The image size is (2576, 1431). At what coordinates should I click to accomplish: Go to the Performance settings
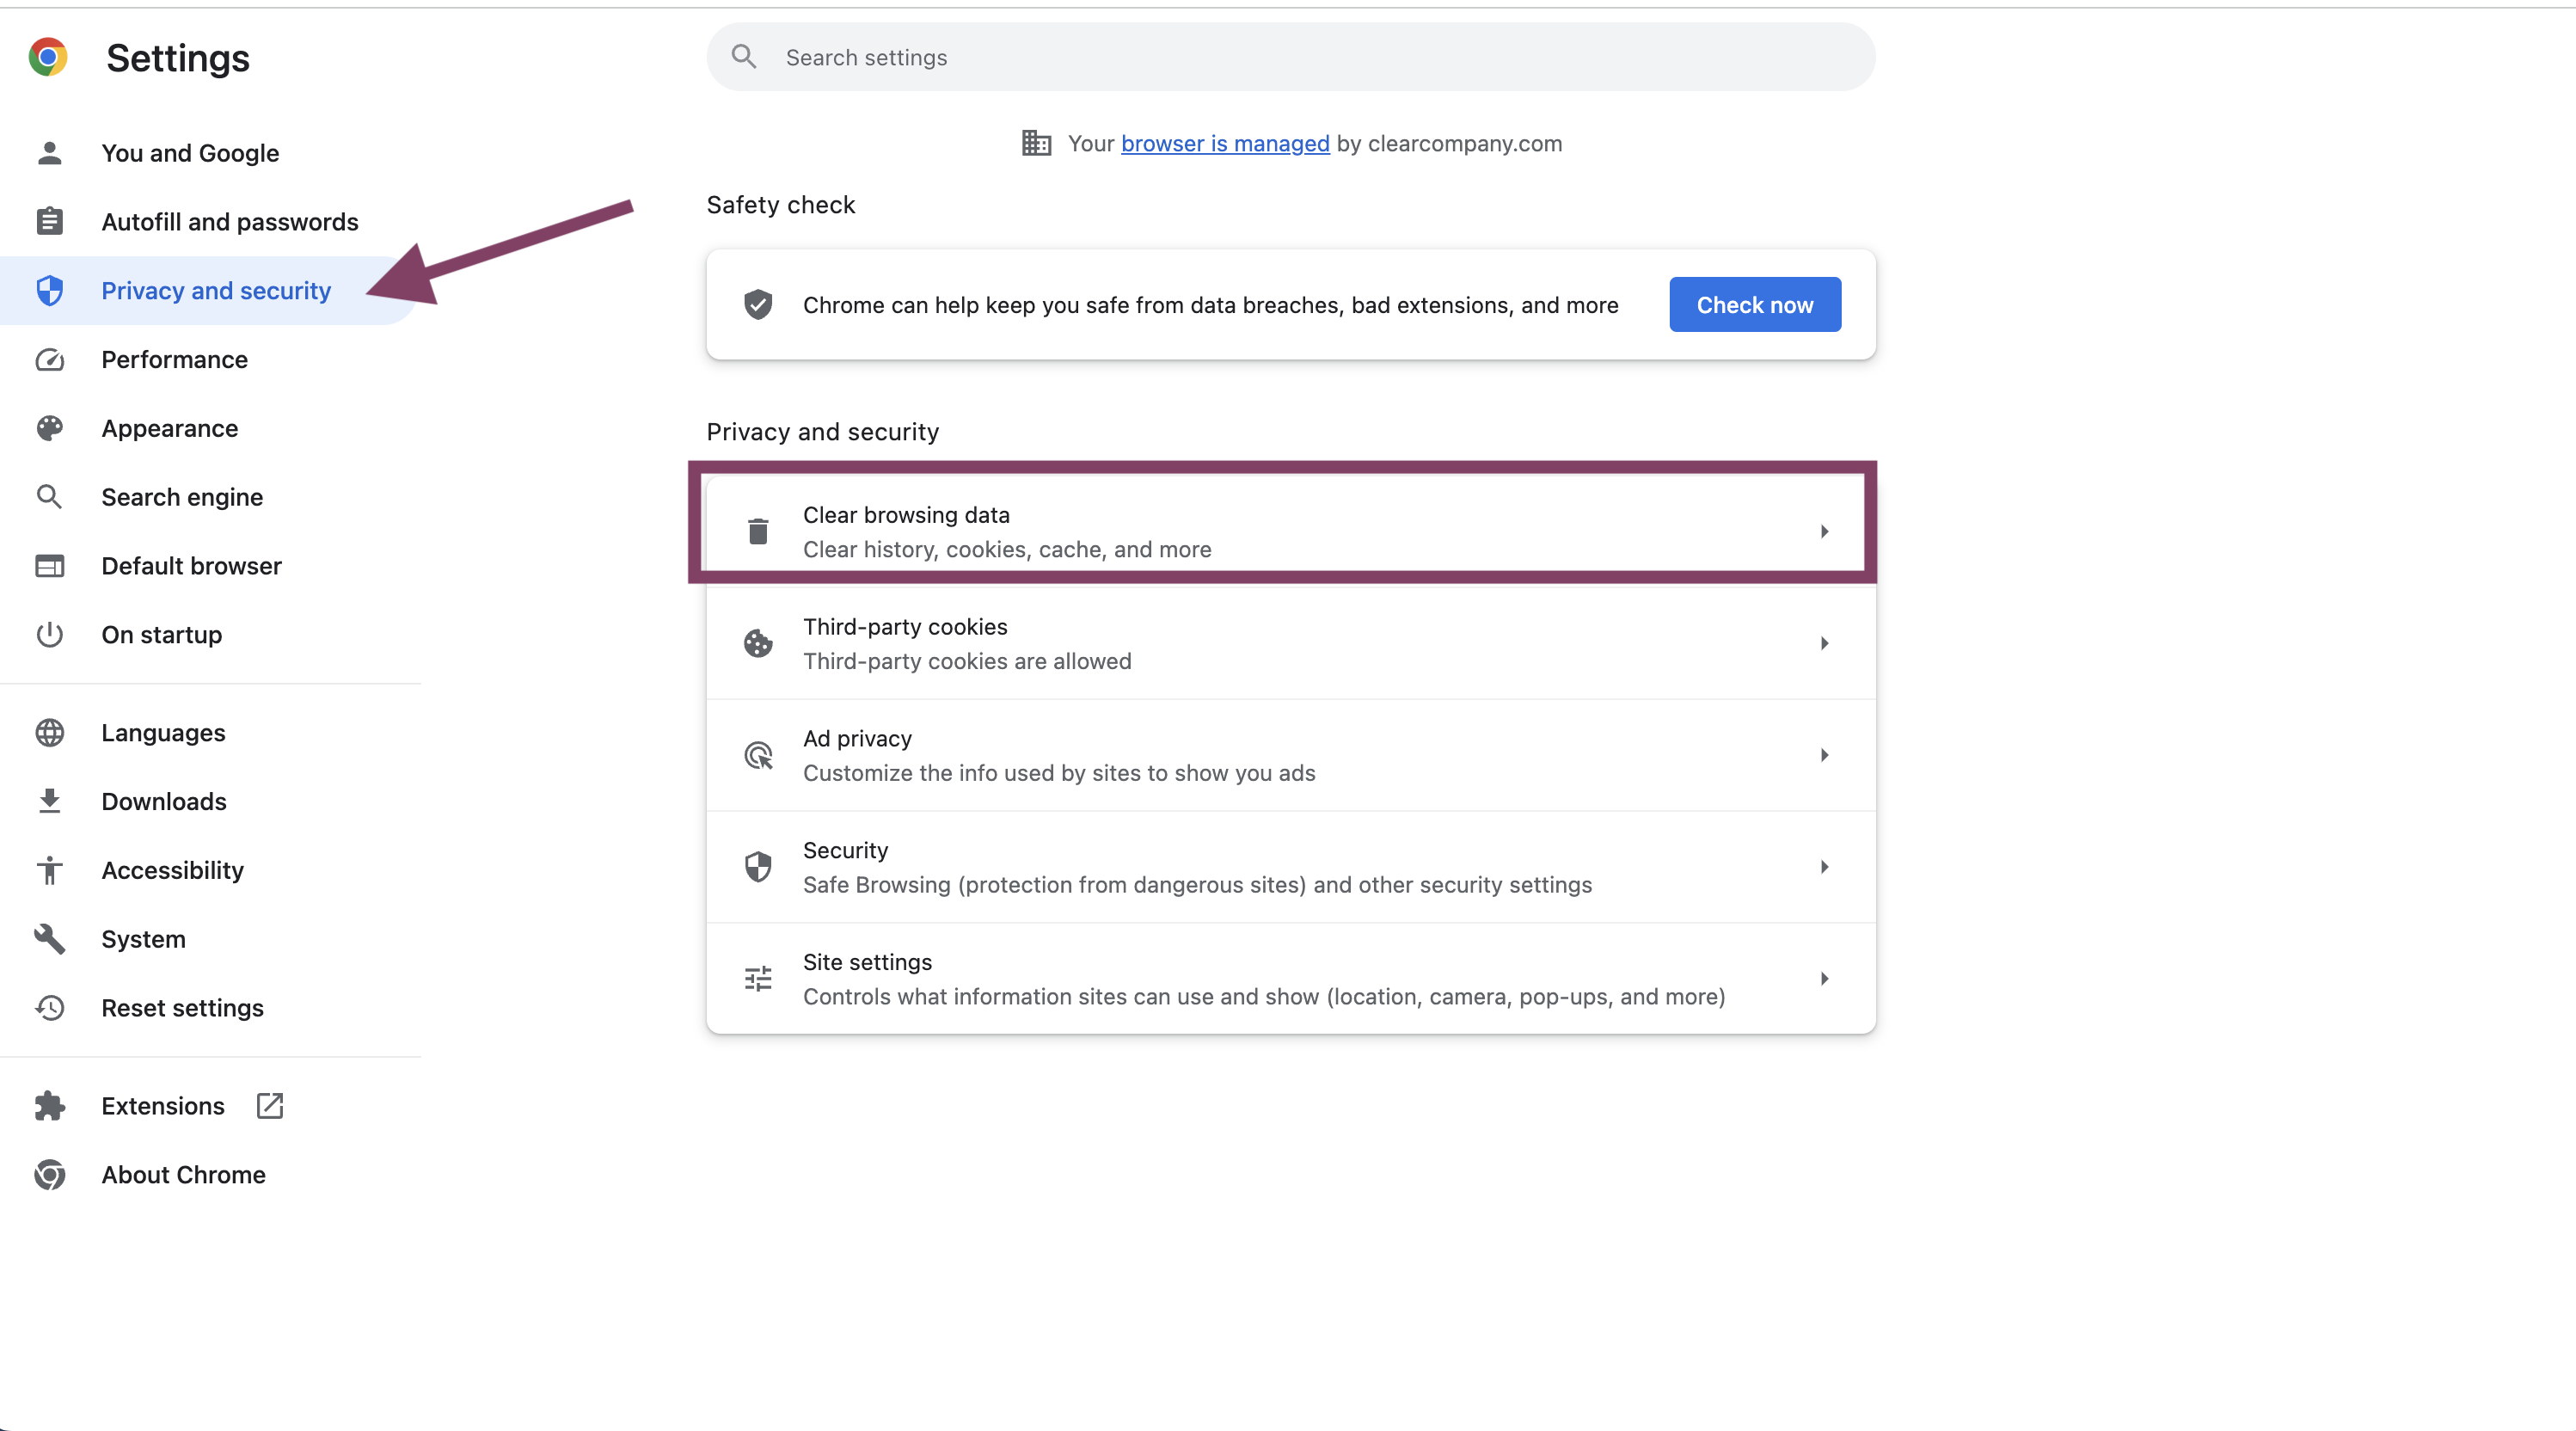210,359
